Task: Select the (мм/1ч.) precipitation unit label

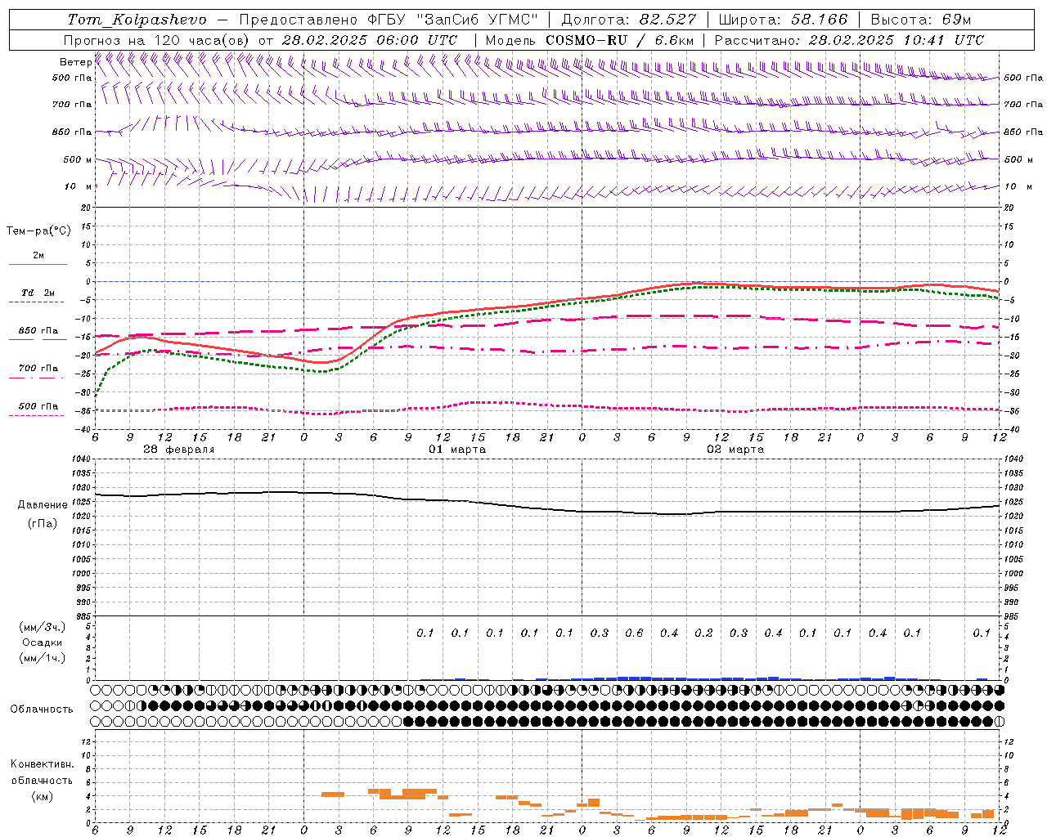Action: [x=43, y=658]
